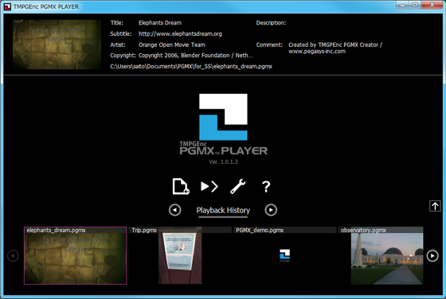This screenshot has width=446, height=299.
Task: Click the right arrow beside Playback History
Action: tap(271, 210)
